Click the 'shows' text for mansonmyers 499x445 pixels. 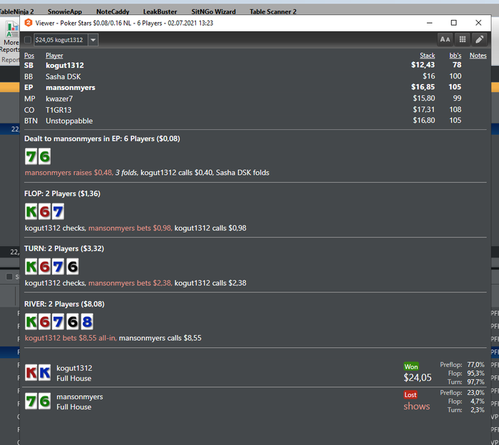point(416,406)
